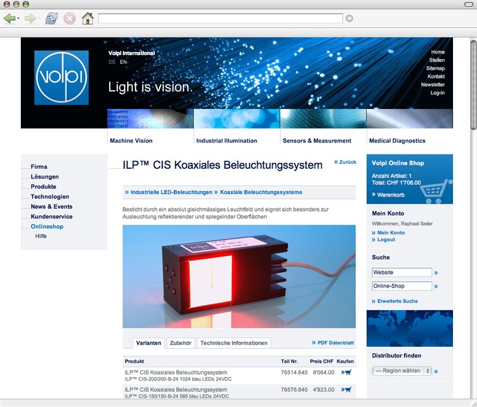Open the Machine Vision section
477x407 pixels.
coord(131,141)
